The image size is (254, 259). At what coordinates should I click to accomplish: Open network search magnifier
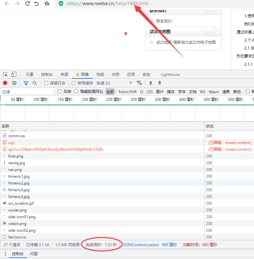[x=35, y=83]
